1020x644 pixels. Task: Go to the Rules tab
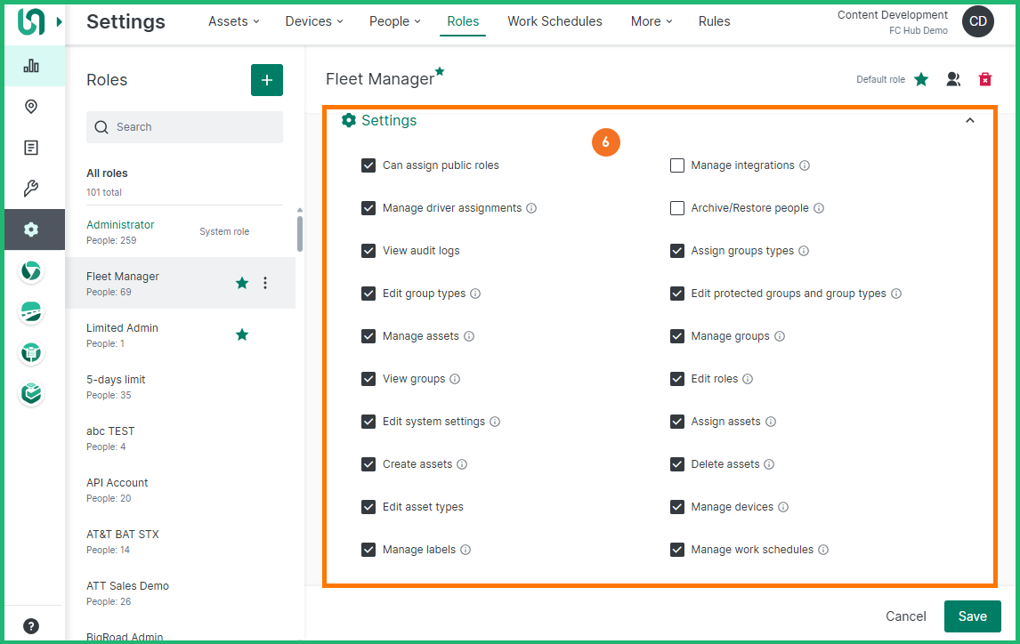pos(714,21)
